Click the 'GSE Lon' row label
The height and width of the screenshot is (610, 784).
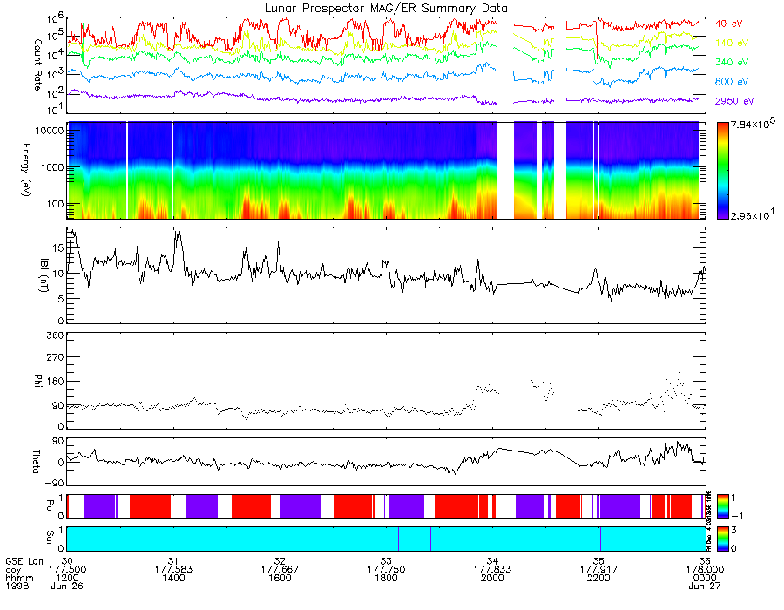point(24,561)
